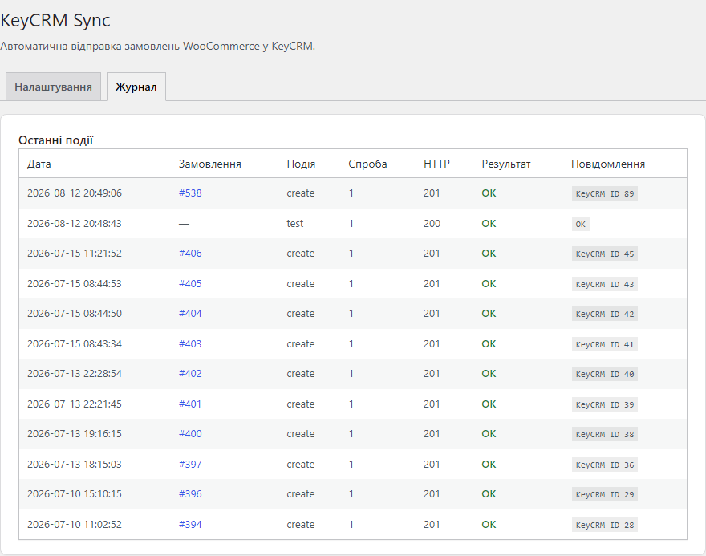706x556 pixels.
Task: Select the Журнал tab
Action: click(136, 87)
